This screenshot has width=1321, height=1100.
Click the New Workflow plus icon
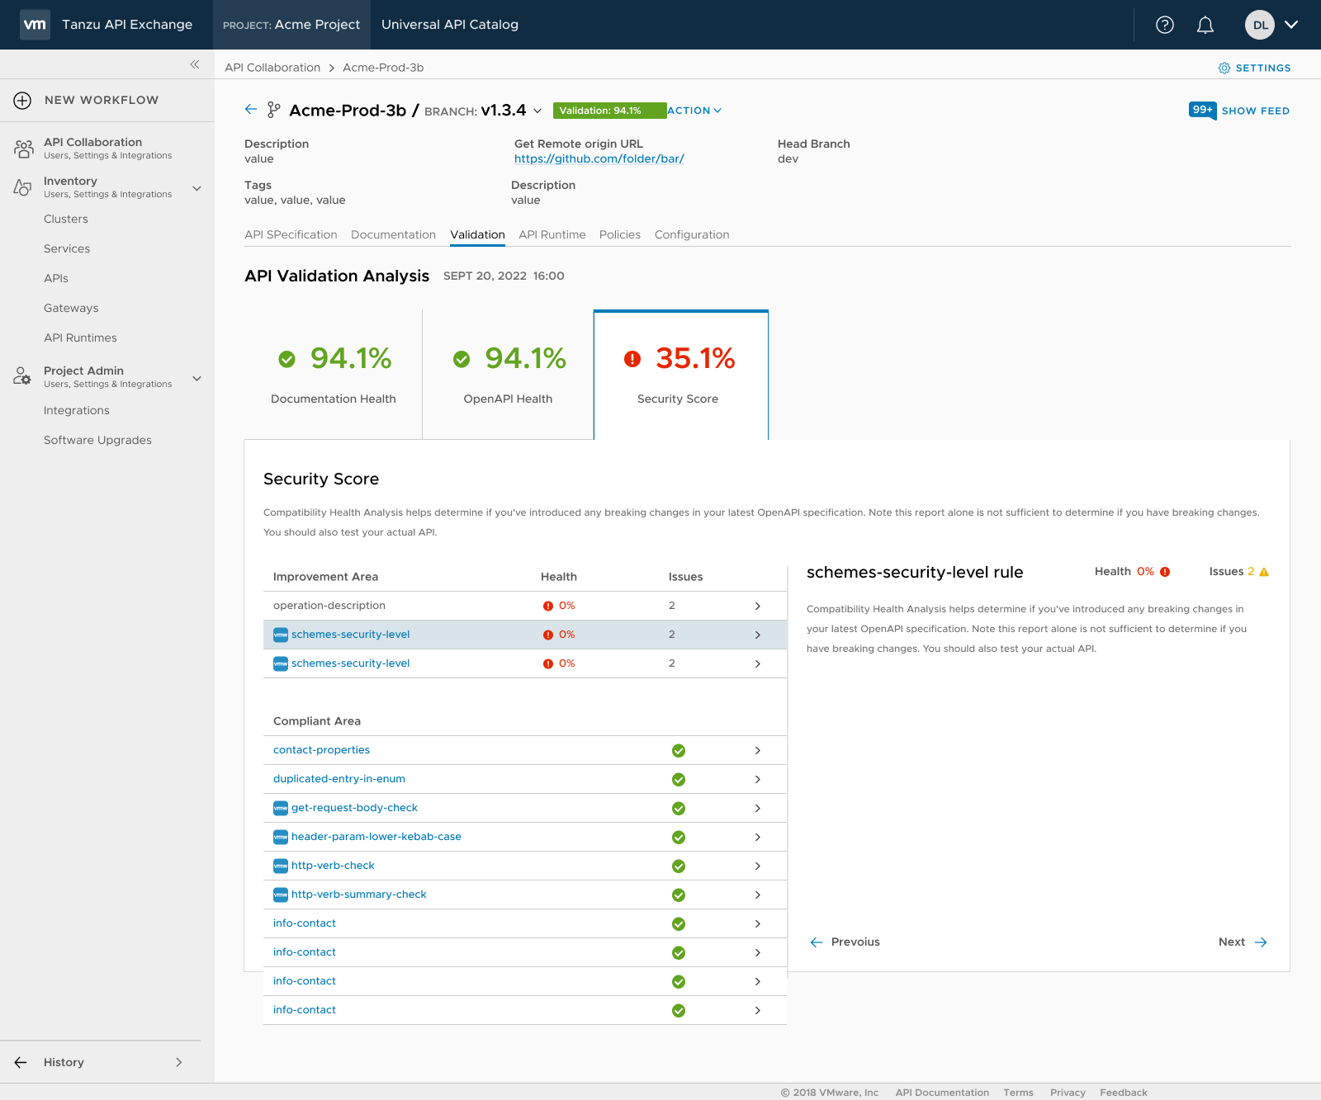(22, 100)
